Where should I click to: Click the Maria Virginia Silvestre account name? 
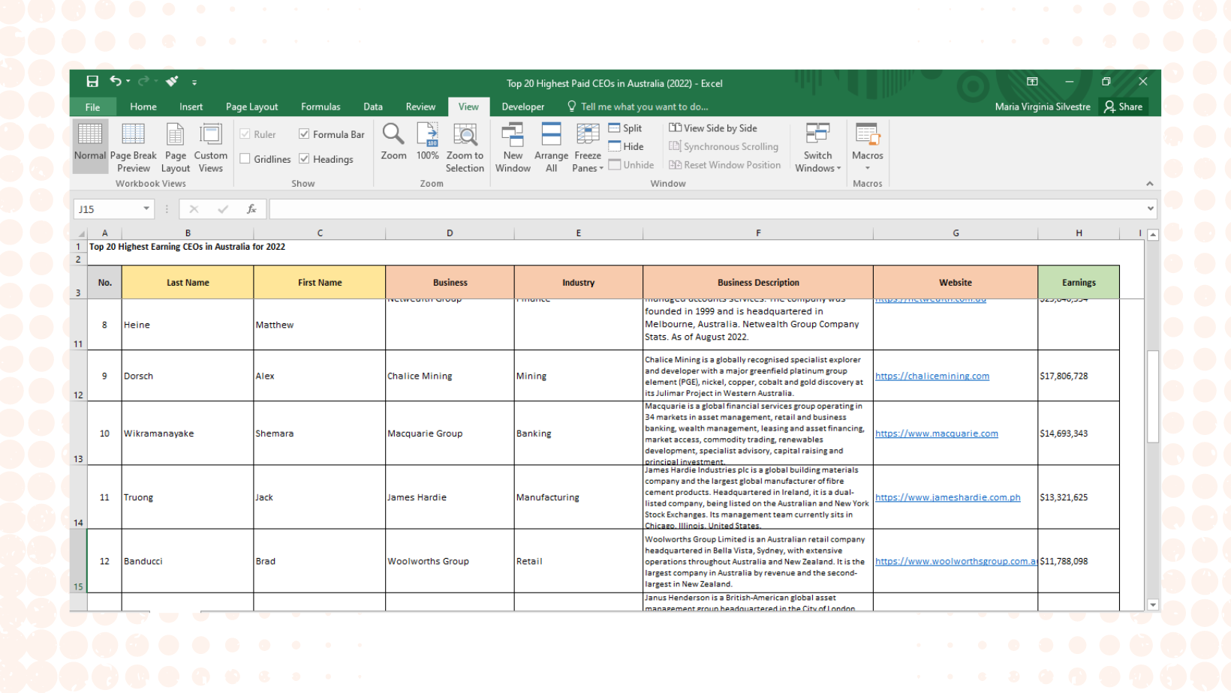(x=1043, y=106)
